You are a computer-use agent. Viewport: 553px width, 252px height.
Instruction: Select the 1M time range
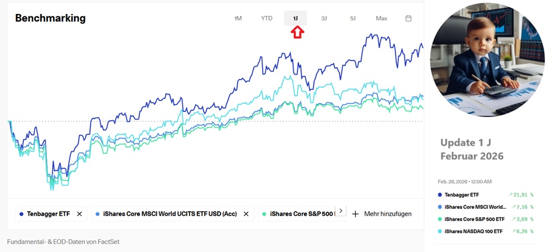[x=238, y=18]
